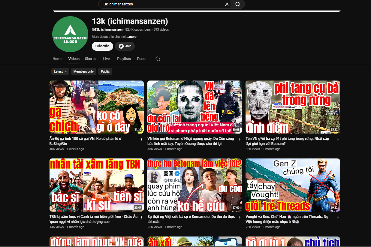Select the Videos tab
The image size is (371, 247).
tap(74, 59)
